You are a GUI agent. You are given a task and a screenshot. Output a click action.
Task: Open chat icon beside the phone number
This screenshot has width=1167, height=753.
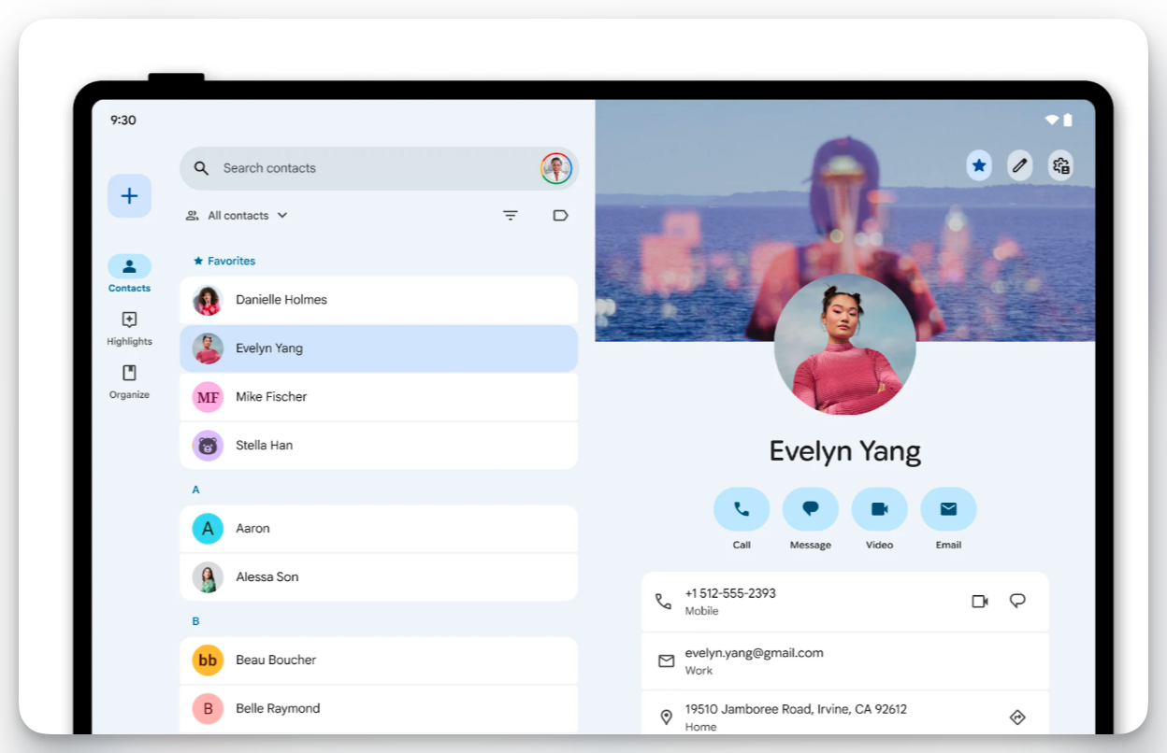[x=1018, y=601]
